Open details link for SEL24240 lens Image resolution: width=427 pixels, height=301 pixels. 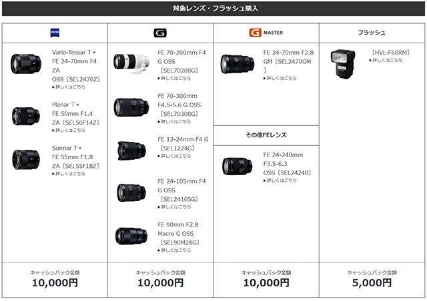pyautogui.click(x=280, y=180)
